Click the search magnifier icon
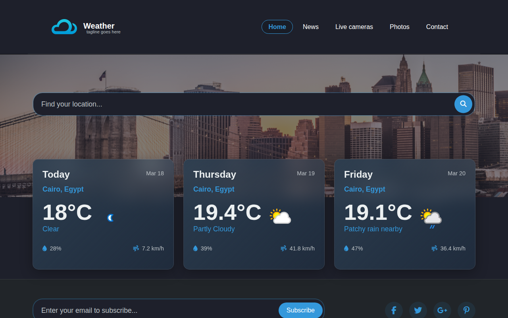This screenshot has width=508, height=318. [463, 104]
